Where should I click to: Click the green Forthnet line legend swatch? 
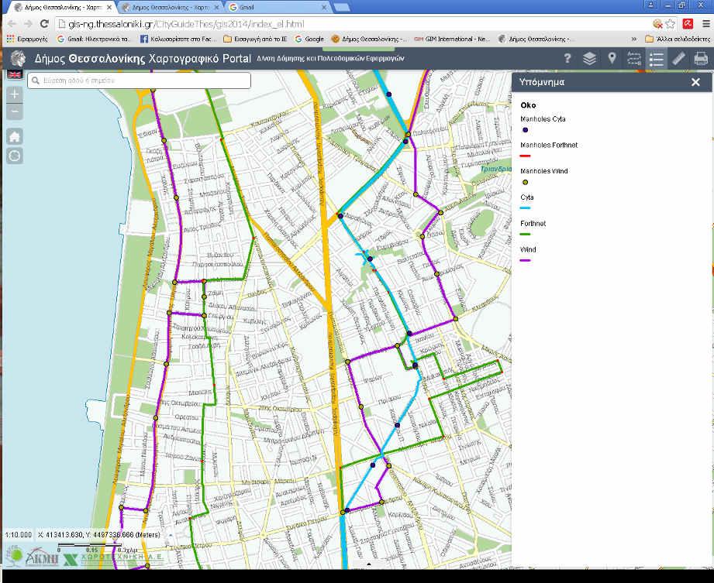pyautogui.click(x=525, y=234)
